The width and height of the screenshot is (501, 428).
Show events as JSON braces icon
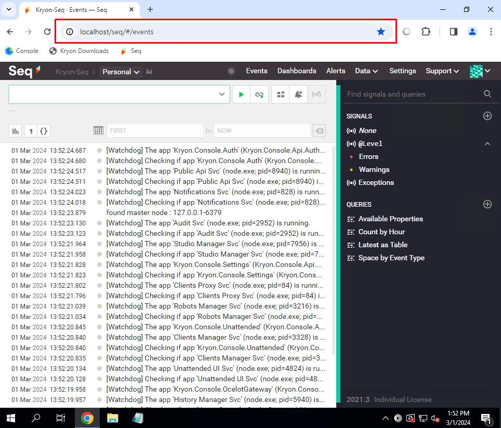pyautogui.click(x=44, y=131)
